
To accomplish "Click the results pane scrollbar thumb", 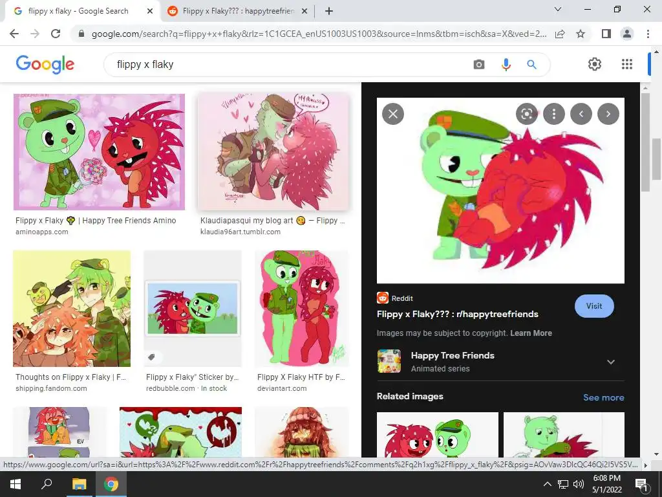I will click(x=656, y=159).
